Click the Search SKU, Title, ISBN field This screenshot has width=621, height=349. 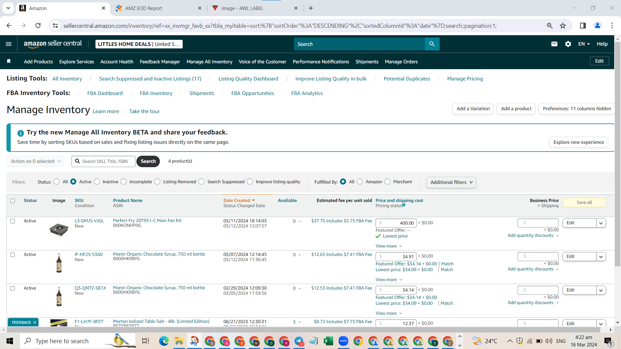click(103, 161)
